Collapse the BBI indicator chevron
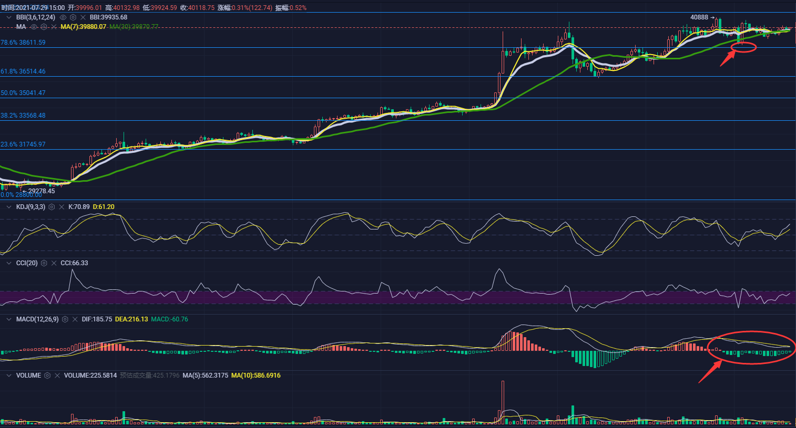The image size is (796, 428). tap(9, 17)
